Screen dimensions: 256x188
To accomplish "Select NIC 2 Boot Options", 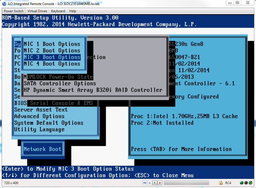I will point(52,51).
